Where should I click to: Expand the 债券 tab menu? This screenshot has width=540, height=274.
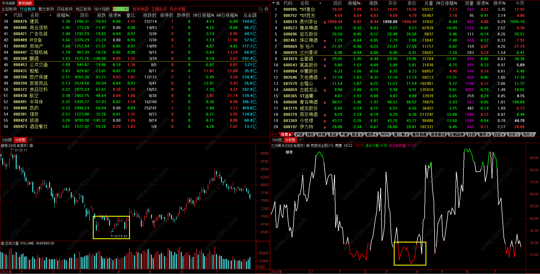coord(372,134)
